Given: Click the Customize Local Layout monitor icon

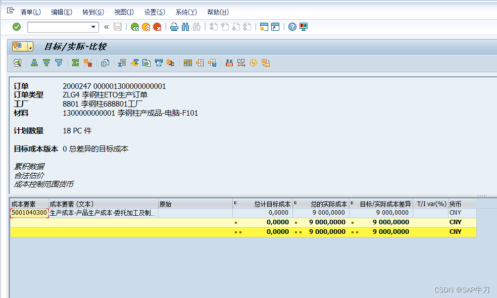Looking at the screenshot, I should (x=304, y=27).
